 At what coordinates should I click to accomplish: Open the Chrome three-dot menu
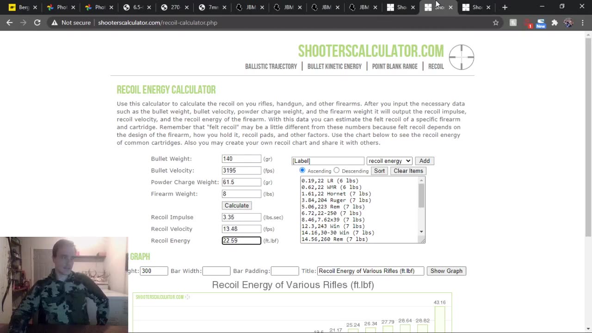[x=583, y=22]
